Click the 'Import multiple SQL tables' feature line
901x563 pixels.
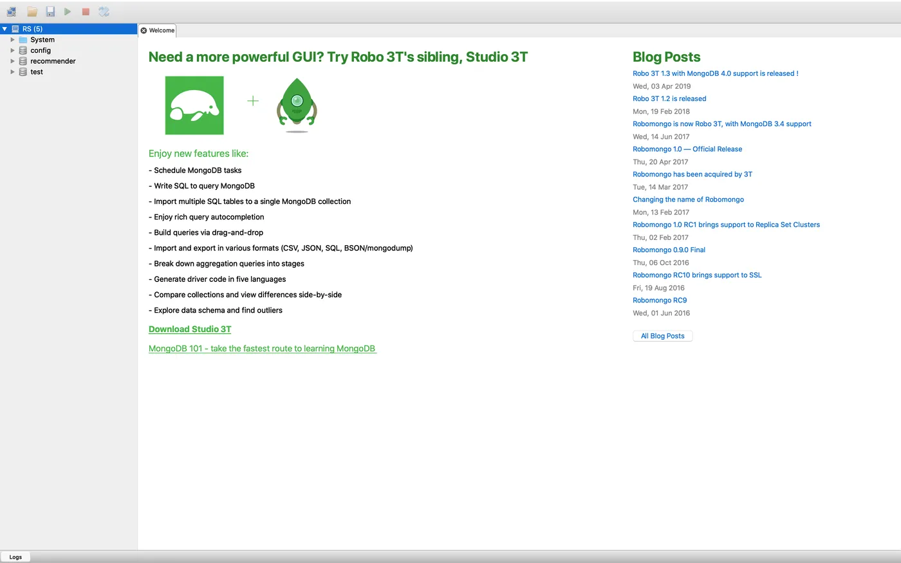[x=250, y=201]
